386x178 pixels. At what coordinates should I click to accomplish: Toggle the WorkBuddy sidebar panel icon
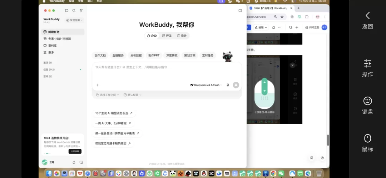66,11
